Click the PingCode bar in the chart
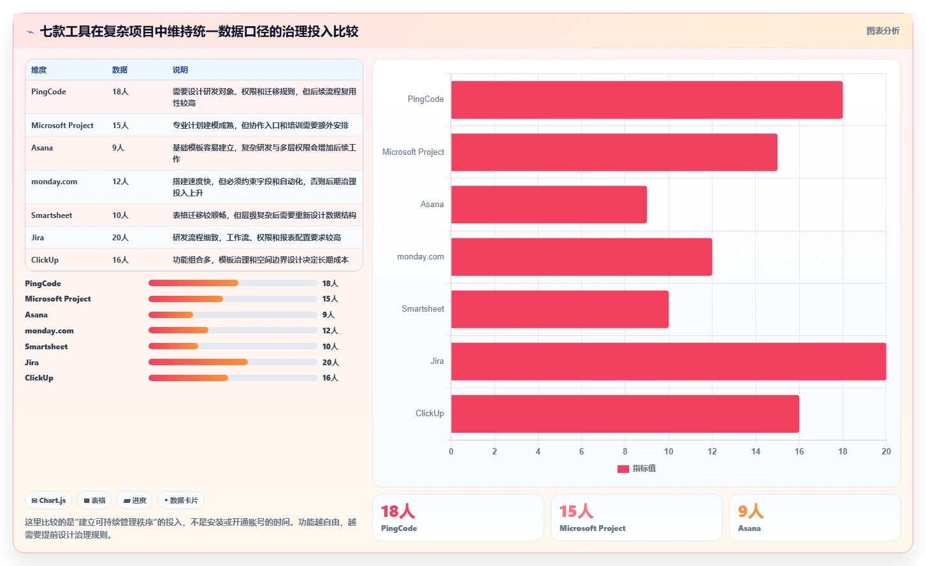The height and width of the screenshot is (566, 926). pos(647,100)
